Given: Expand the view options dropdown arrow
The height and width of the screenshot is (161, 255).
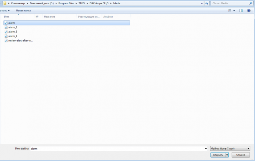Looking at the screenshot, I should tap(234, 11).
